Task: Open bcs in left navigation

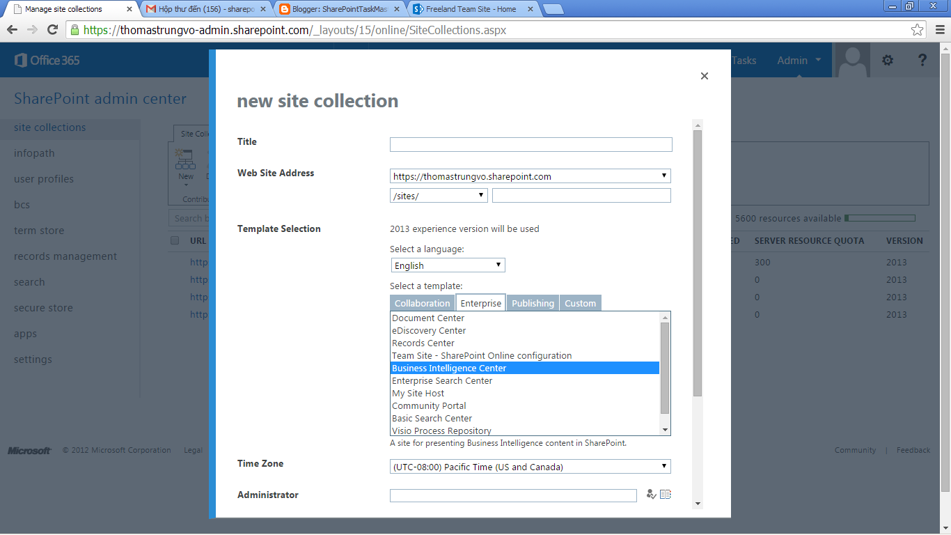Action: point(22,205)
